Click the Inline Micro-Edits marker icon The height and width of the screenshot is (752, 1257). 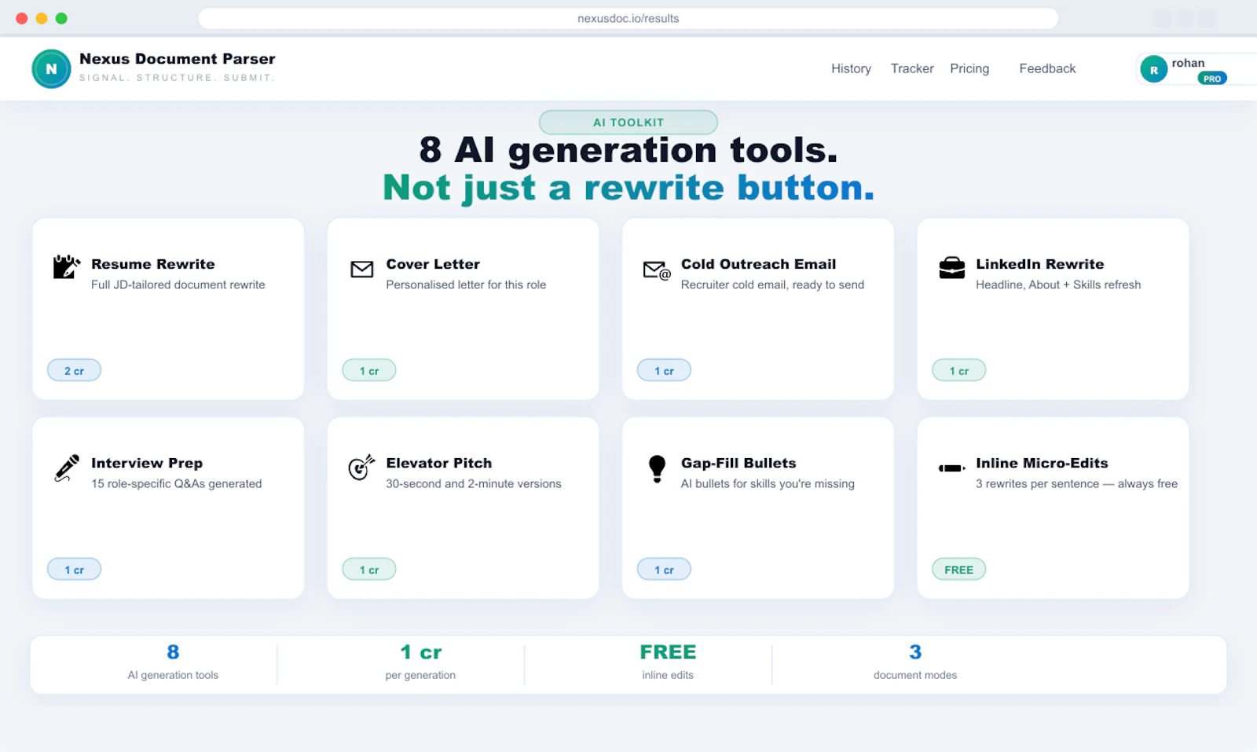coord(951,468)
